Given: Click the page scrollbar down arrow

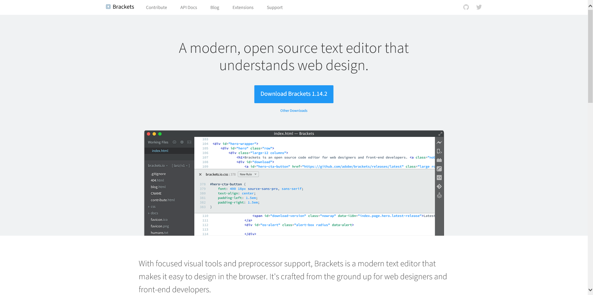Looking at the screenshot, I should click(x=590, y=290).
